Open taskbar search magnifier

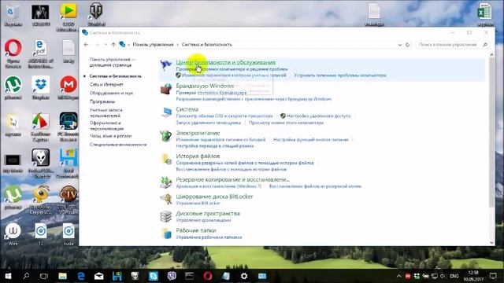[x=26, y=276]
